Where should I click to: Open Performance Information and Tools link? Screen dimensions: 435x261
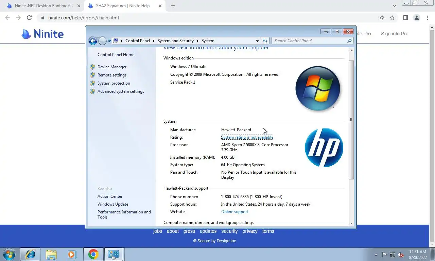[x=124, y=214]
